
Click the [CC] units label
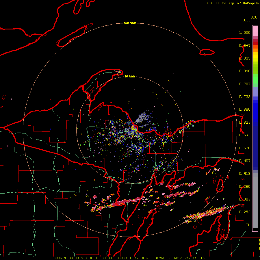click(x=246, y=20)
